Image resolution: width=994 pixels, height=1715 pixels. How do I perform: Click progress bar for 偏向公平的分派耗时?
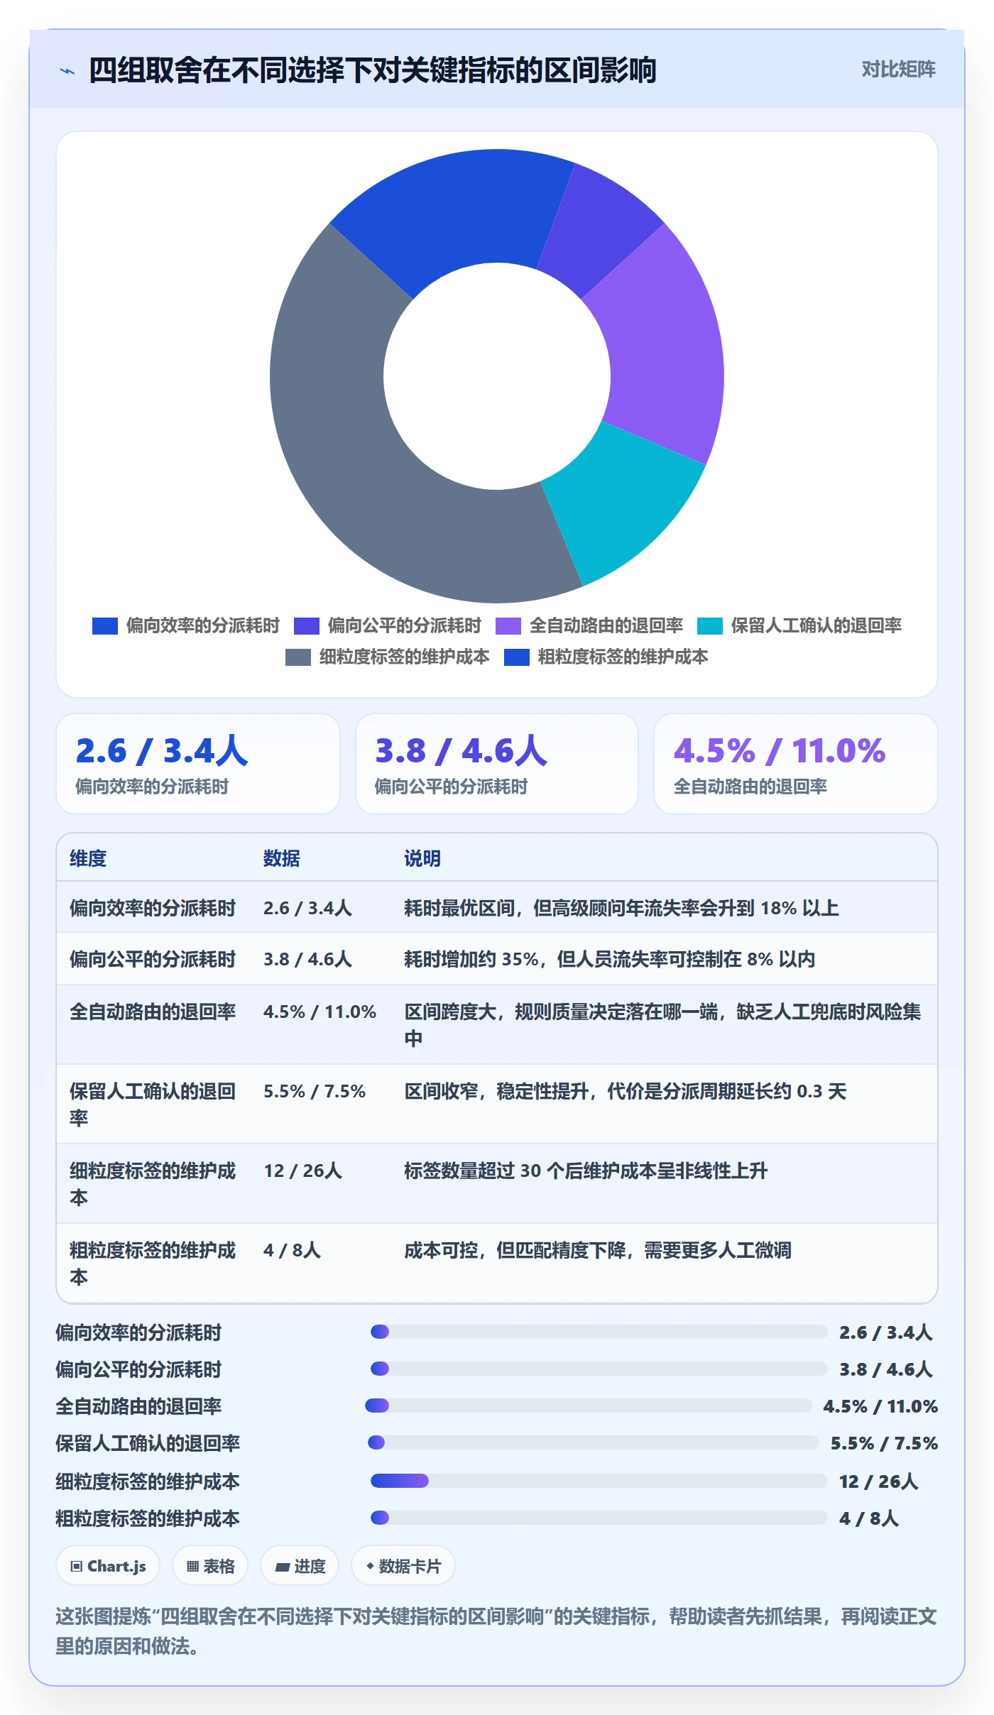pos(599,1369)
